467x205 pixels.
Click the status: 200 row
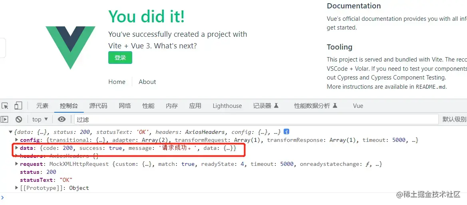click(x=38, y=172)
